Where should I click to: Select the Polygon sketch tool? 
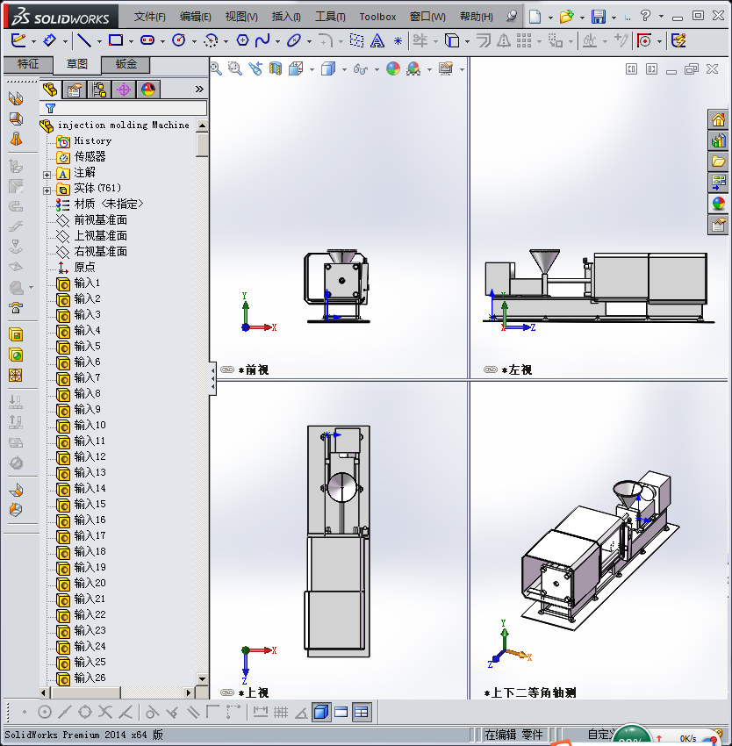(242, 40)
